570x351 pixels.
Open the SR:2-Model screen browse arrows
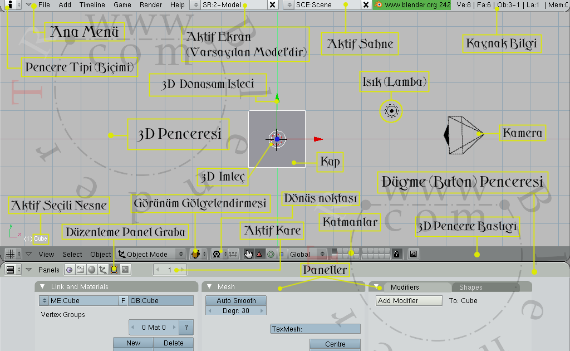195,4
